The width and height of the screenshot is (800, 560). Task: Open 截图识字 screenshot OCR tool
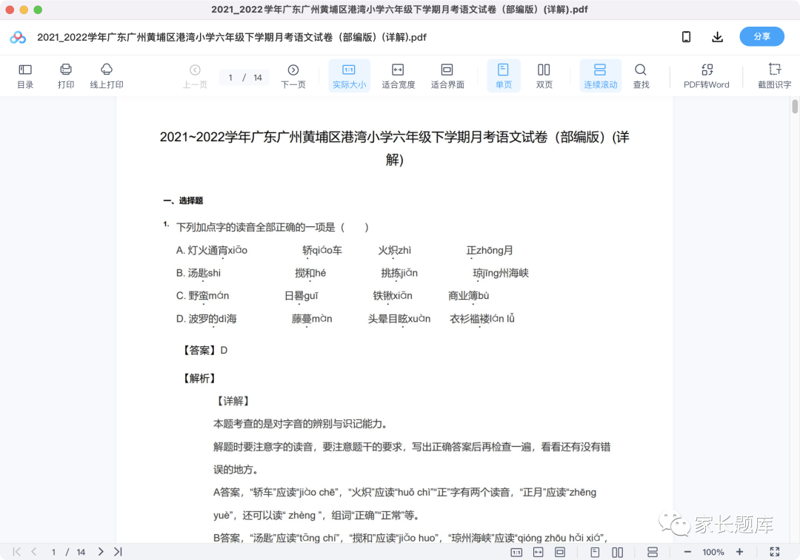[x=775, y=76]
